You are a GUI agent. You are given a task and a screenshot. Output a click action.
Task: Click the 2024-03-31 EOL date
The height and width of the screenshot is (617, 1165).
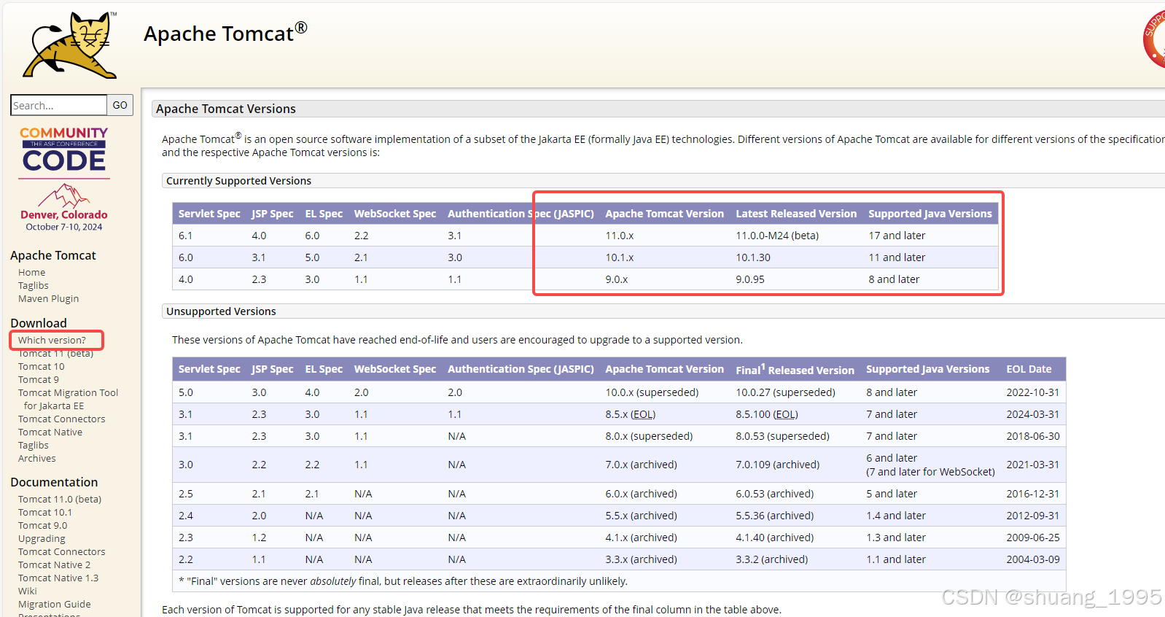(x=1033, y=414)
